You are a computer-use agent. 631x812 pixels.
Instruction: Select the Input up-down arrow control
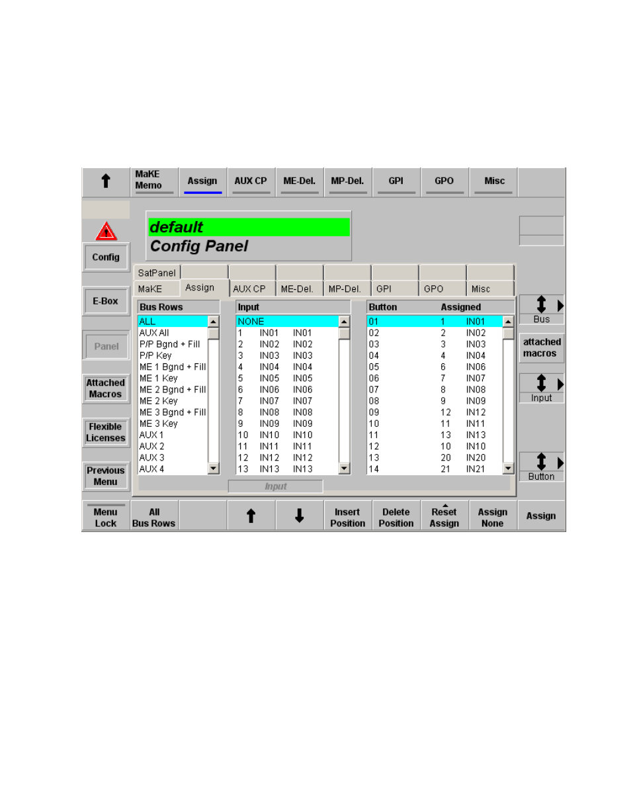tap(541, 384)
